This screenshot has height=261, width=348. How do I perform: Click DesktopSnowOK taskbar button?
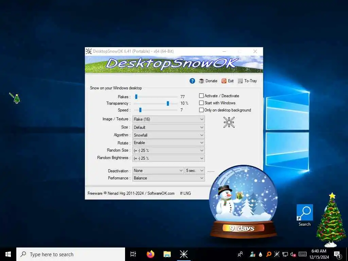click(184, 254)
